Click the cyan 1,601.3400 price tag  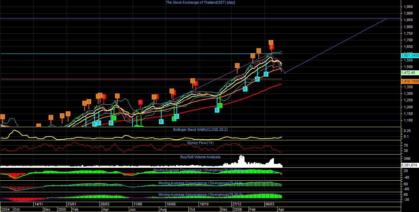tap(410, 55)
